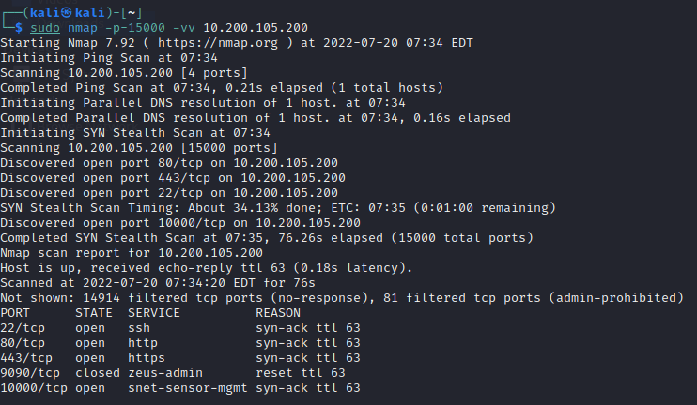Click the SERVICE column header
697x405 pixels.
pyautogui.click(x=154, y=312)
